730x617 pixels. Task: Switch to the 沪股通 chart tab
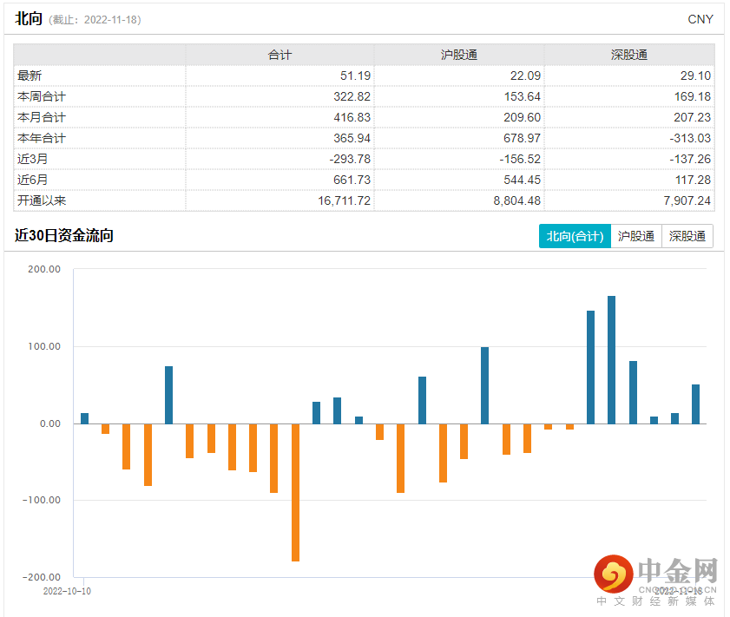[x=635, y=236]
